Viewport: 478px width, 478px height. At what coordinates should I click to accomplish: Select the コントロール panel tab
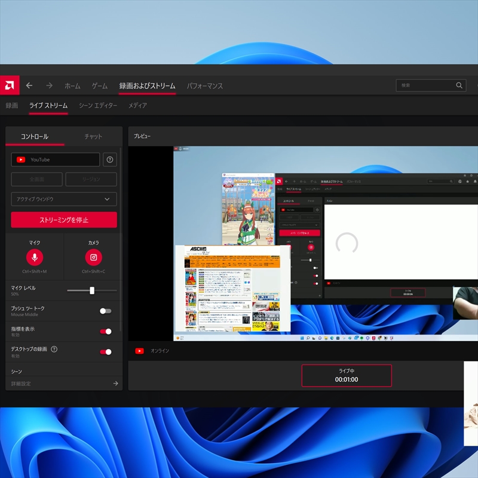[x=35, y=136]
